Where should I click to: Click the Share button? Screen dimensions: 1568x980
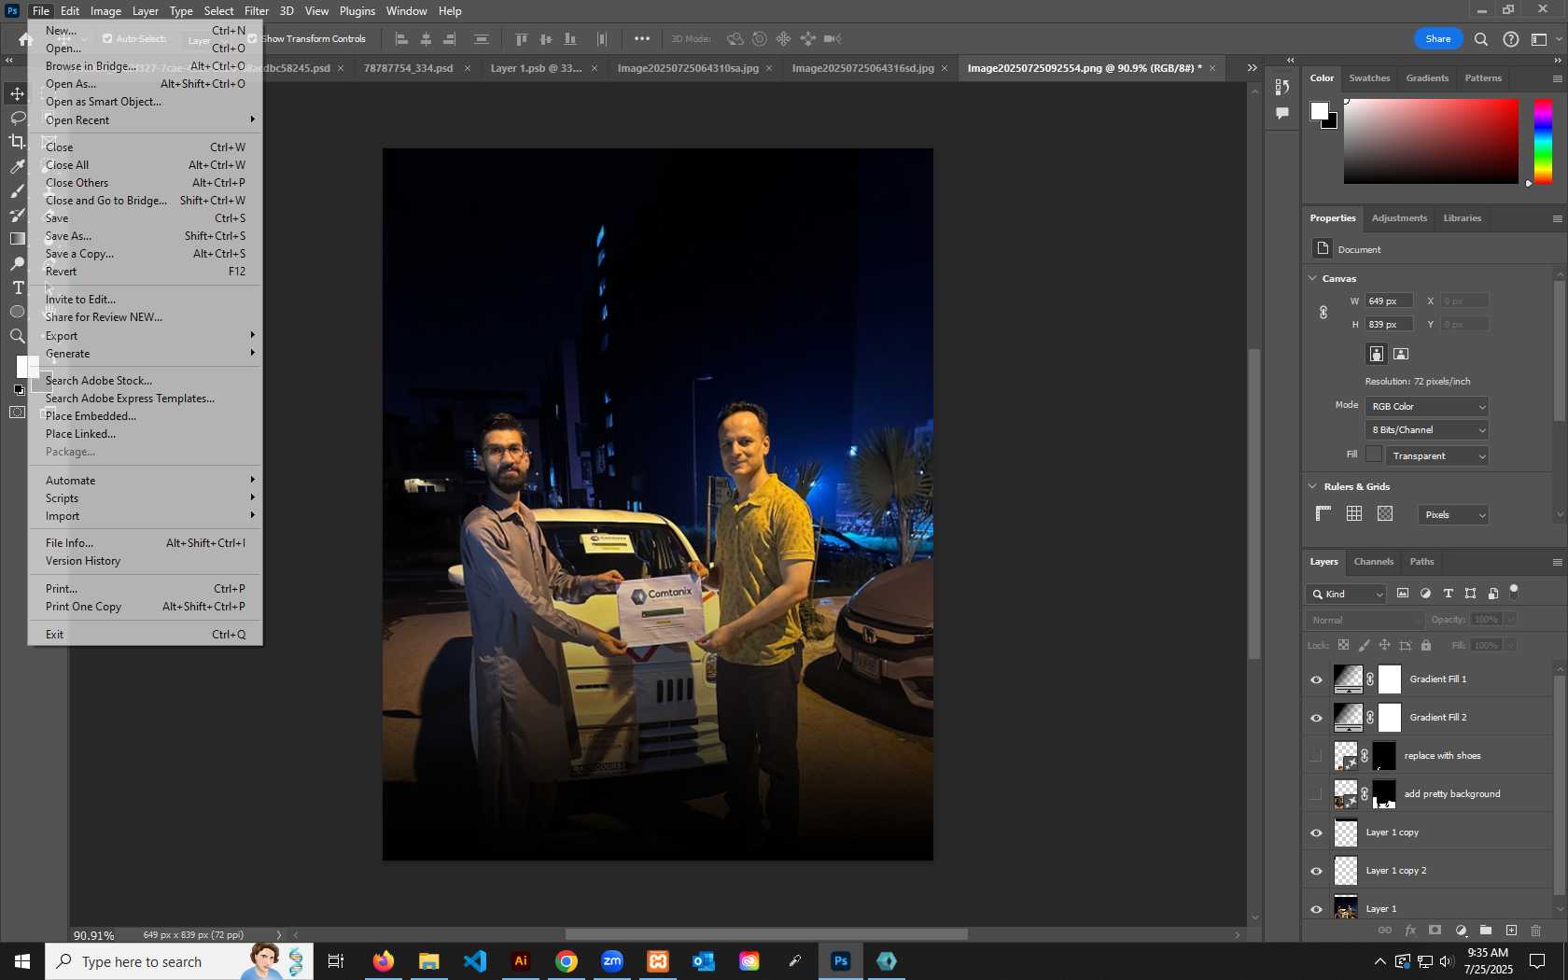[x=1437, y=39]
